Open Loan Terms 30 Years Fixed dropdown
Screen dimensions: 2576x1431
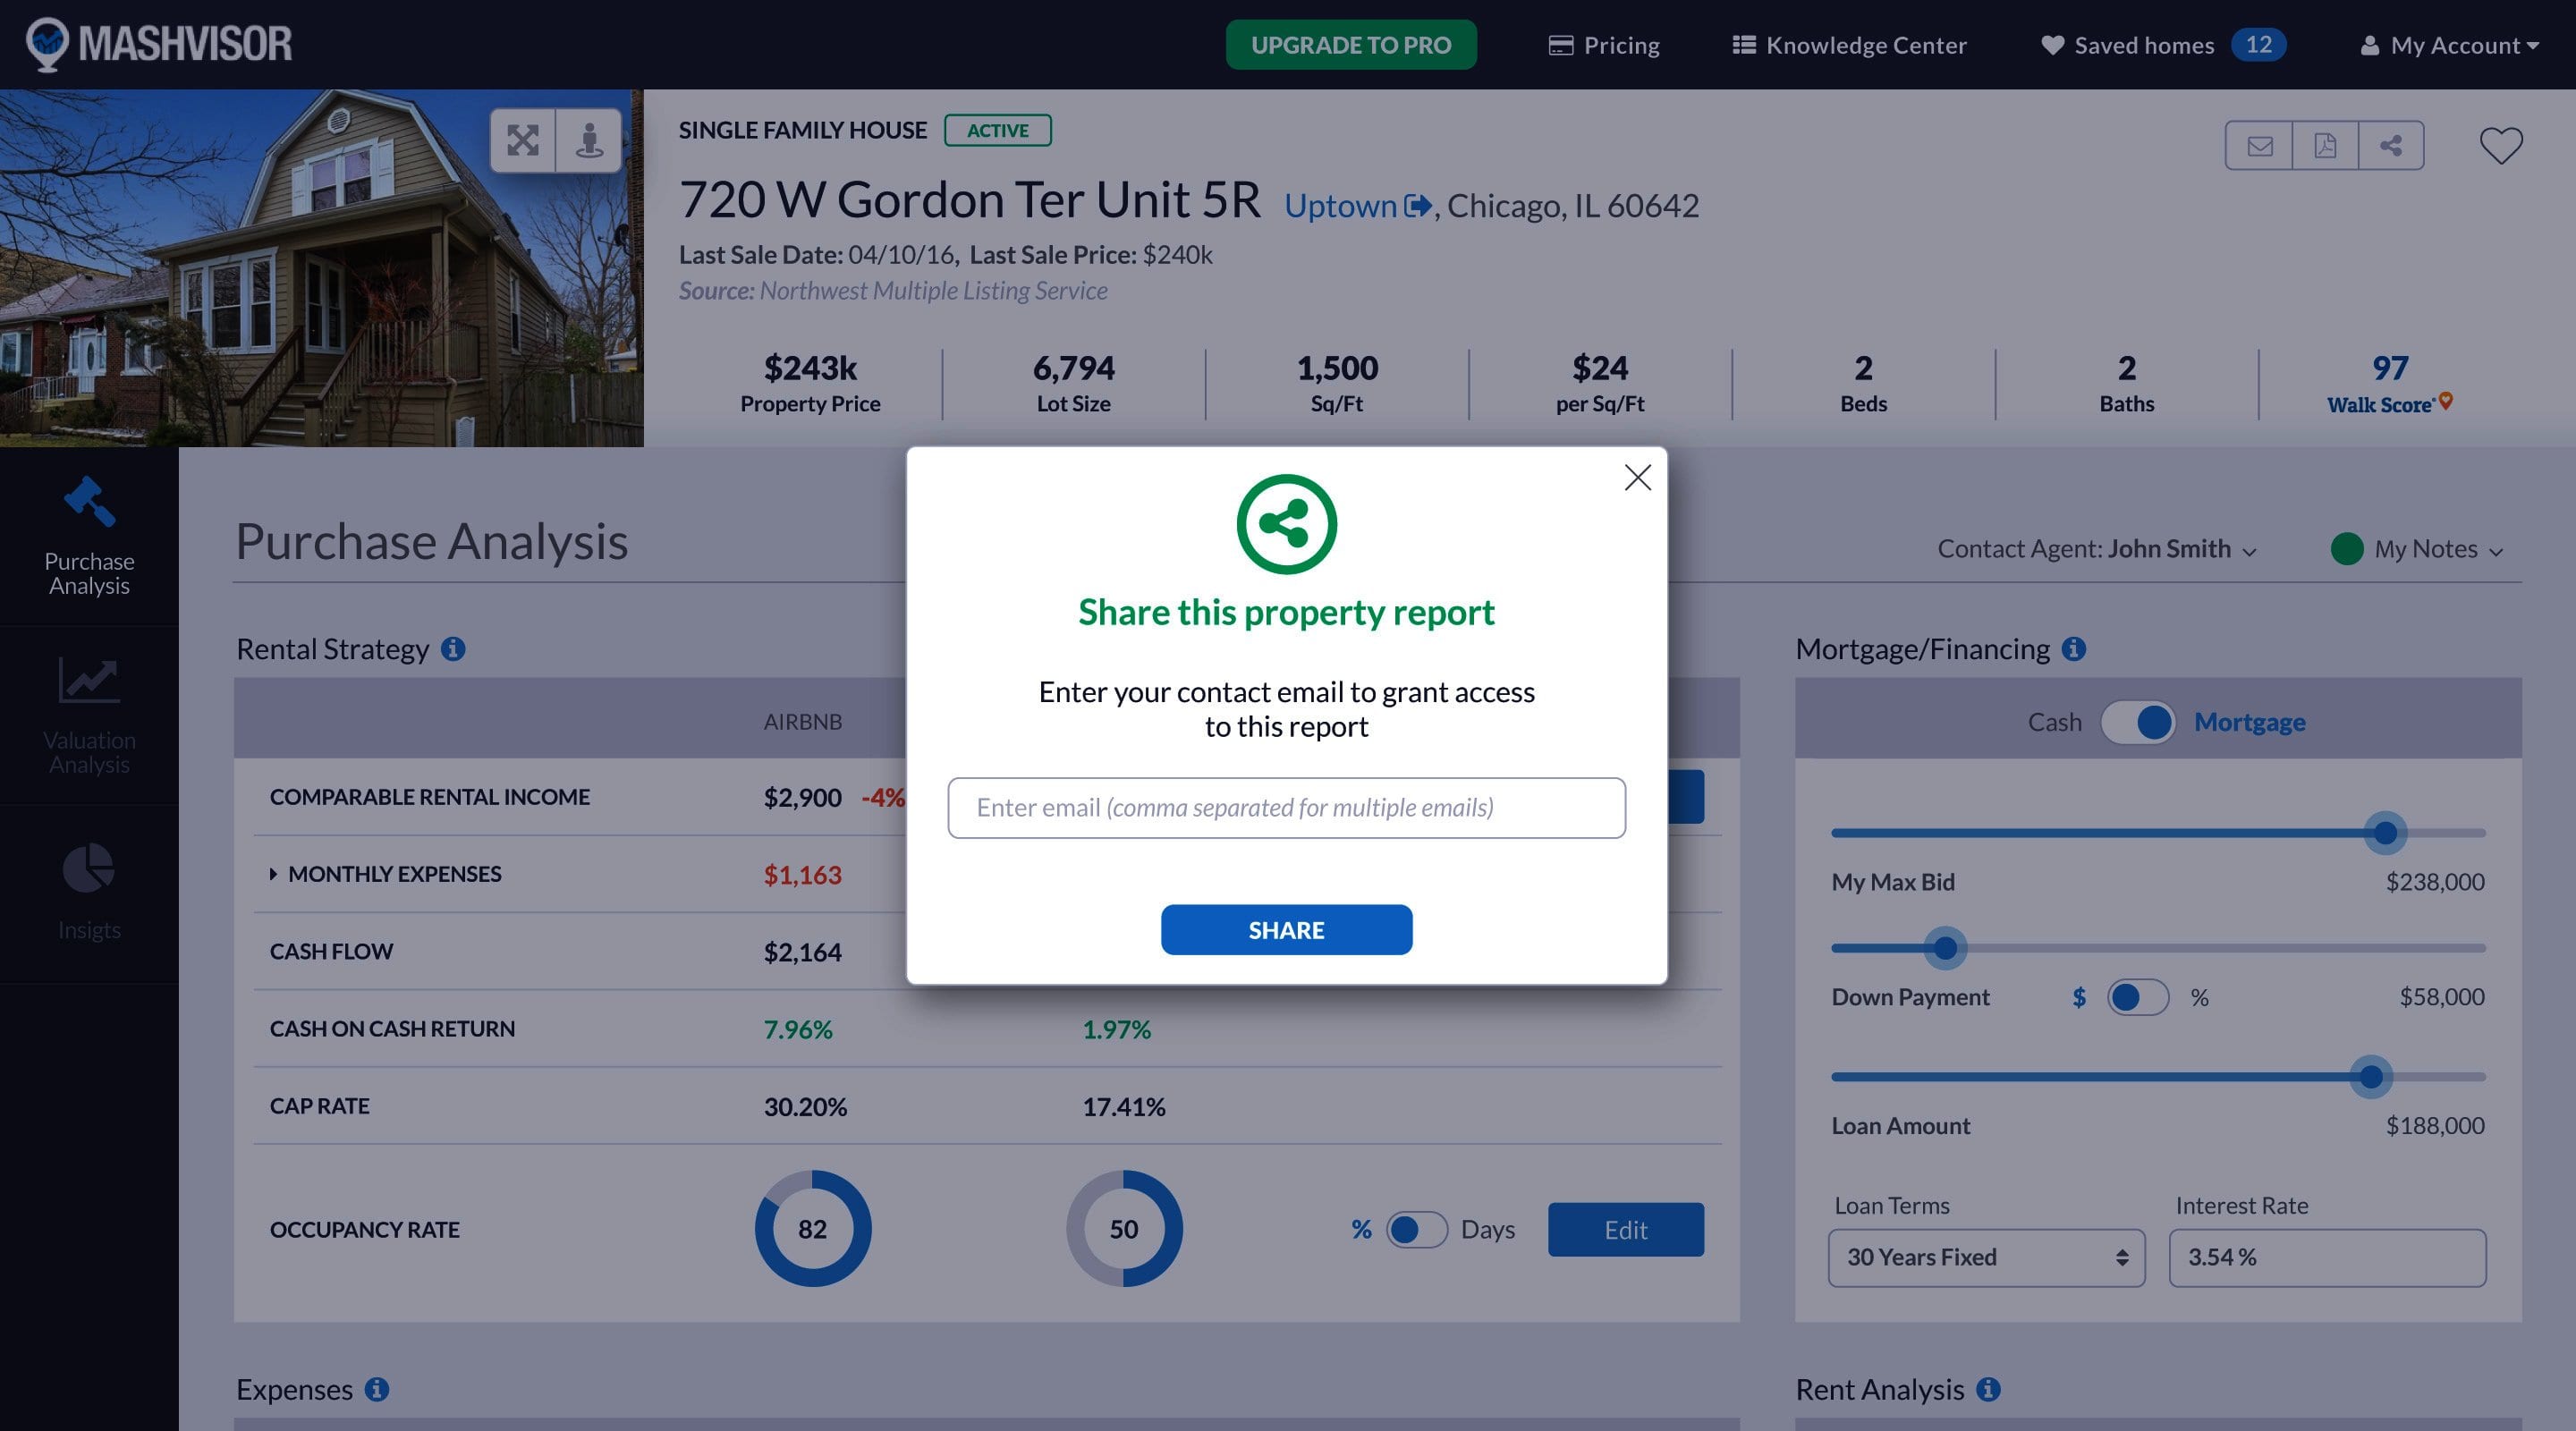coord(1986,1257)
